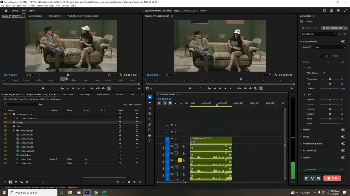Select the Slip tool
Viewport: 350px width, 196px height.
pyautogui.click(x=150, y=119)
